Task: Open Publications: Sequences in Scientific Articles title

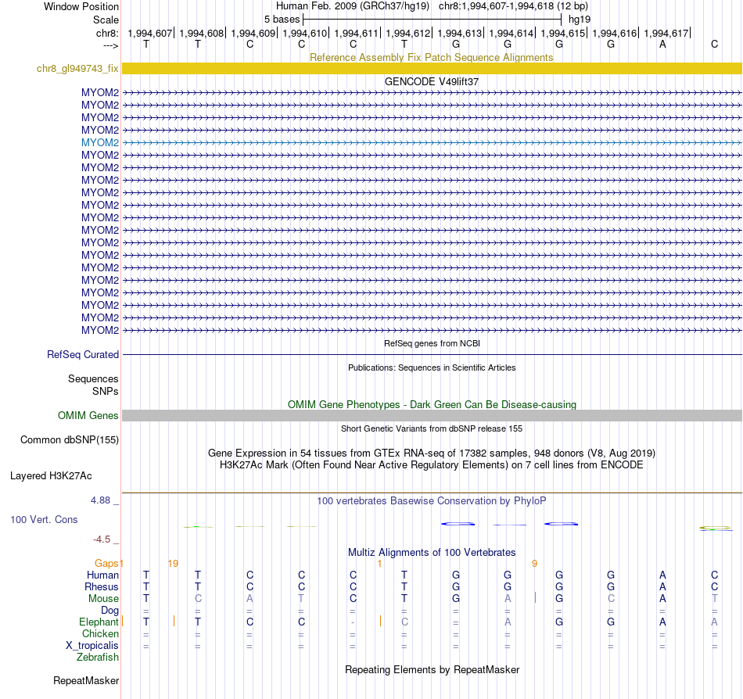Action: (432, 367)
